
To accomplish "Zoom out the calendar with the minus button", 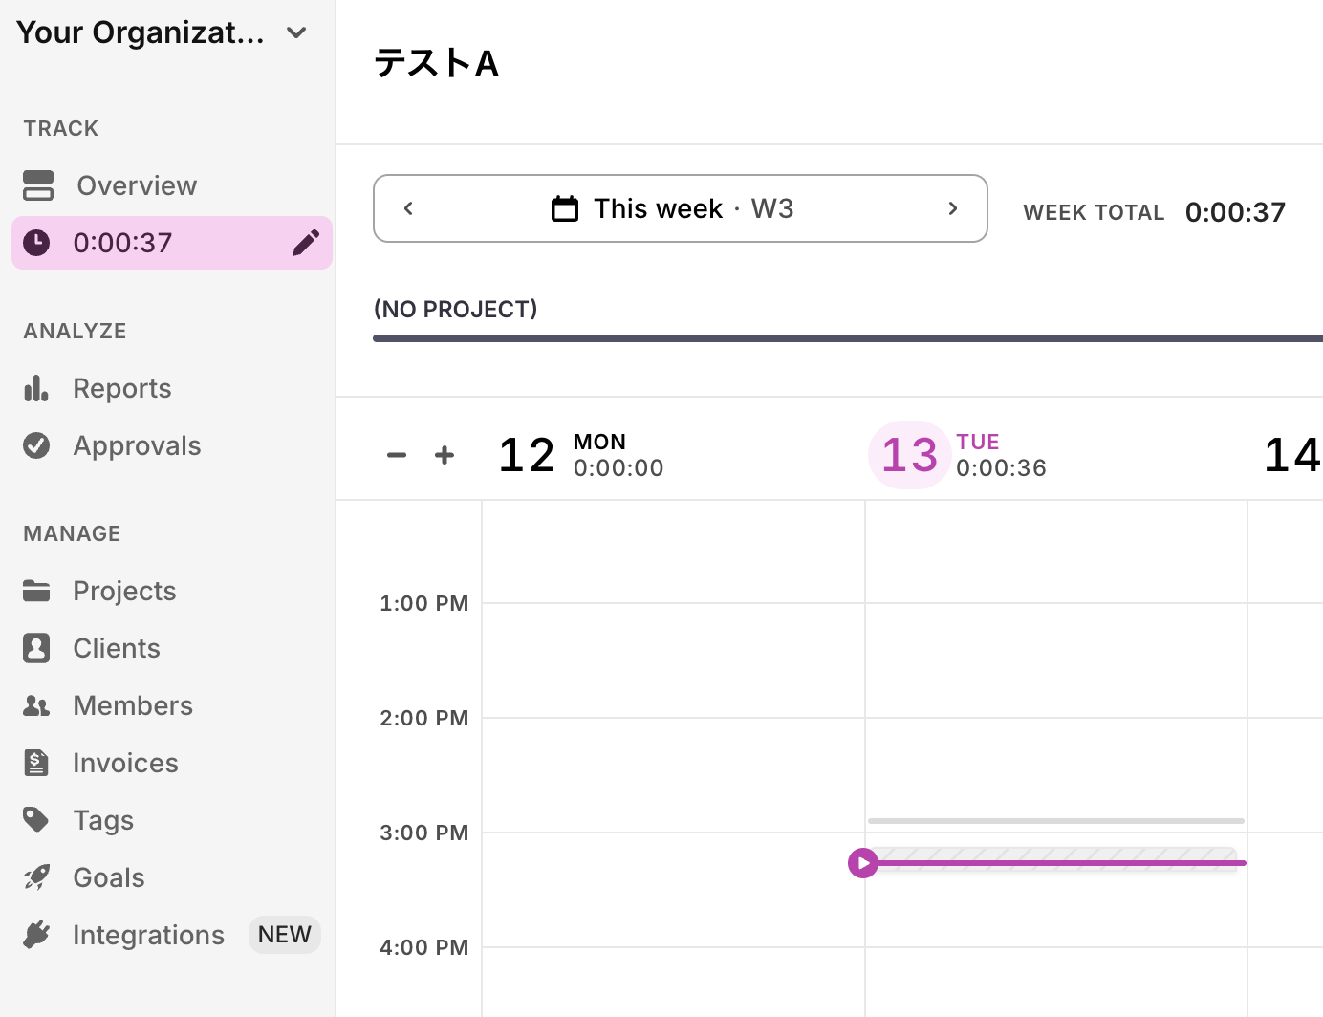I will click(x=397, y=455).
